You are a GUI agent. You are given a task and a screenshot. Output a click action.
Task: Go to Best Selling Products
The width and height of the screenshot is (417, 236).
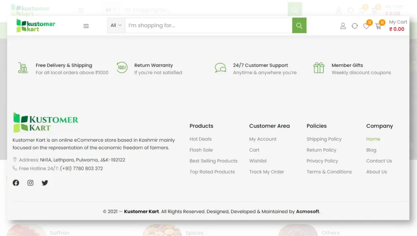point(213,161)
